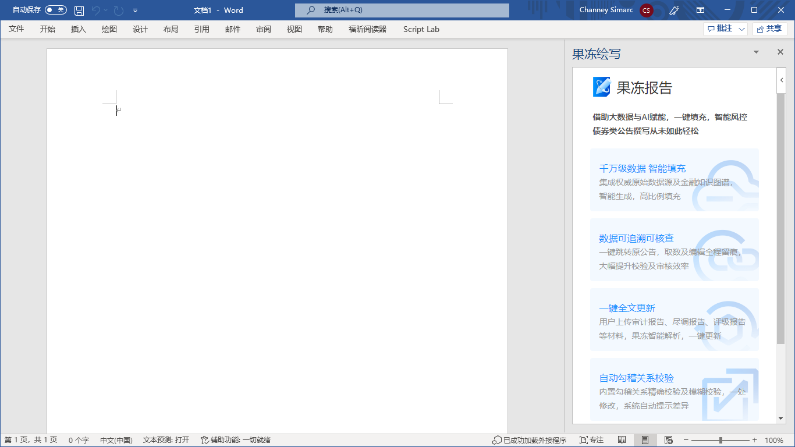Viewport: 795px width, 447px height.
Task: Click the task pane vertical scrollbar thumb
Action: pos(781,218)
